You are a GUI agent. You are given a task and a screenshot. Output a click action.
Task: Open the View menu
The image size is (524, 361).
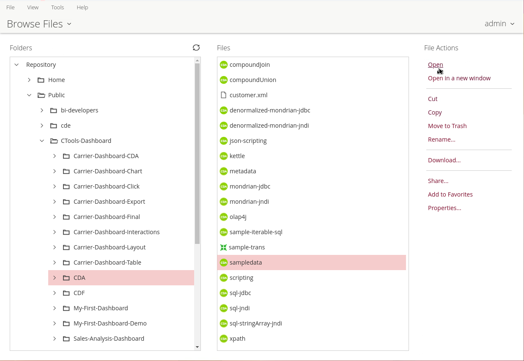click(33, 7)
